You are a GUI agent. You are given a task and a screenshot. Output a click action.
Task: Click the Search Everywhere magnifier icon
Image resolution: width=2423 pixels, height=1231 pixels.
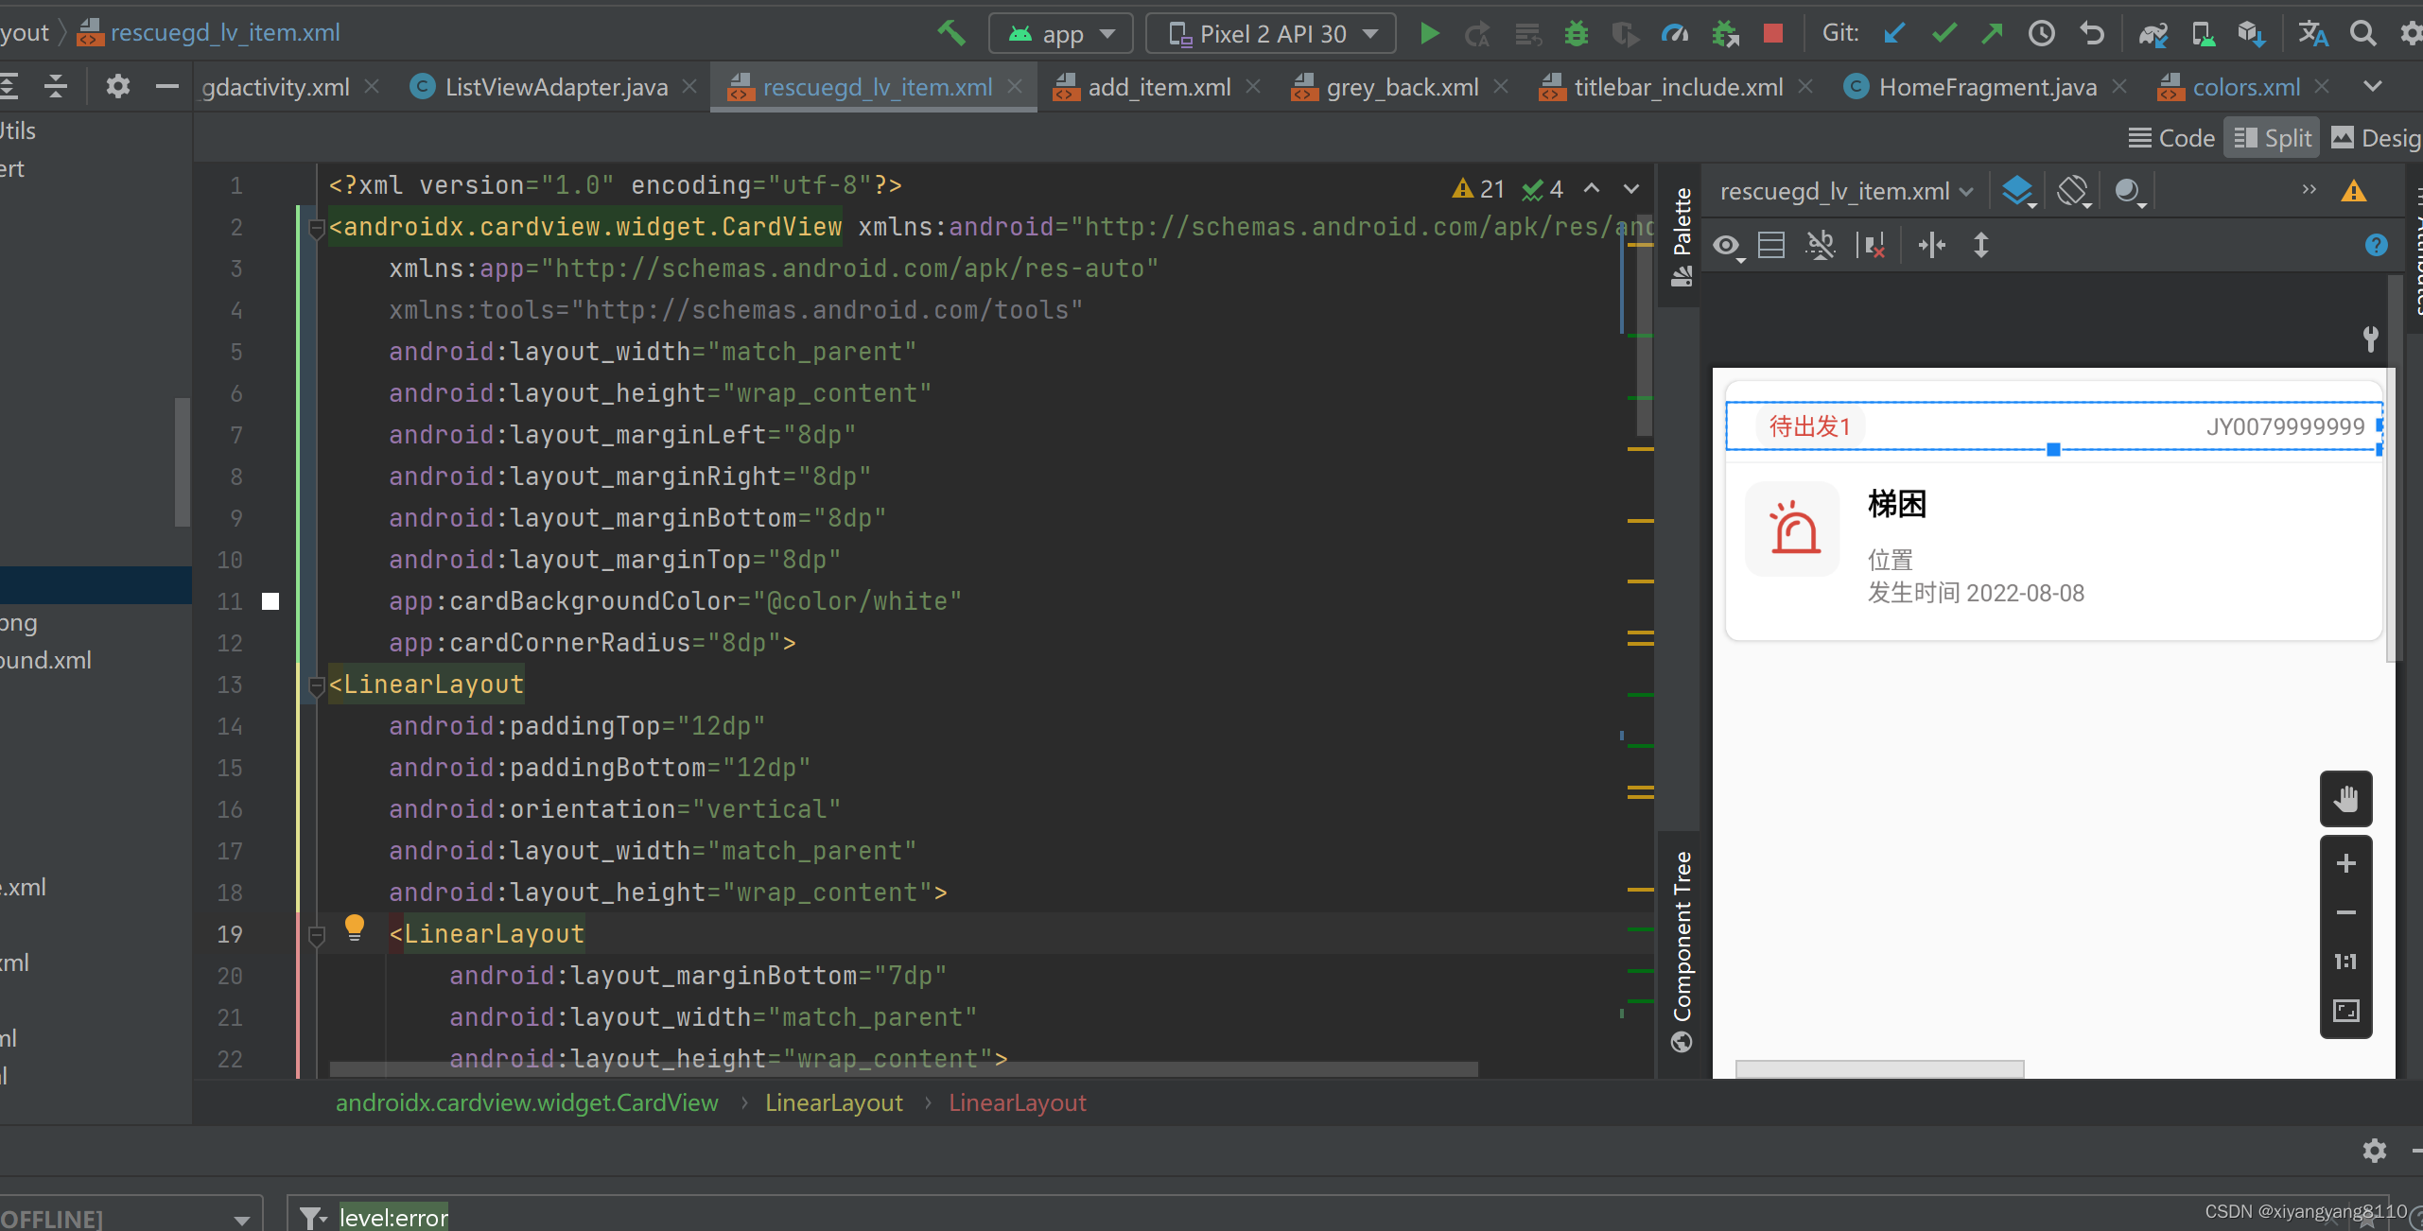pos(2362,34)
